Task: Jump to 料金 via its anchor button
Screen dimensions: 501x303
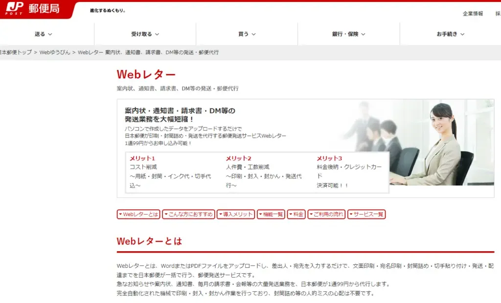Action: tap(296, 214)
